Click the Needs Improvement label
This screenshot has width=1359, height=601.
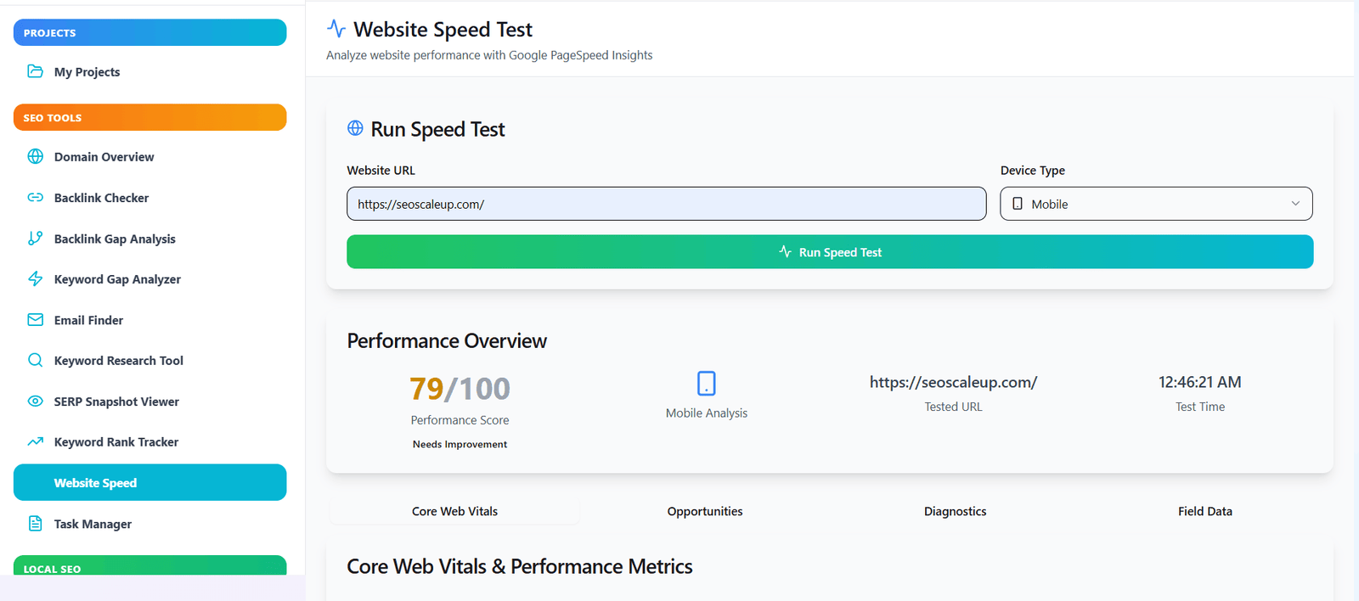pyautogui.click(x=460, y=444)
